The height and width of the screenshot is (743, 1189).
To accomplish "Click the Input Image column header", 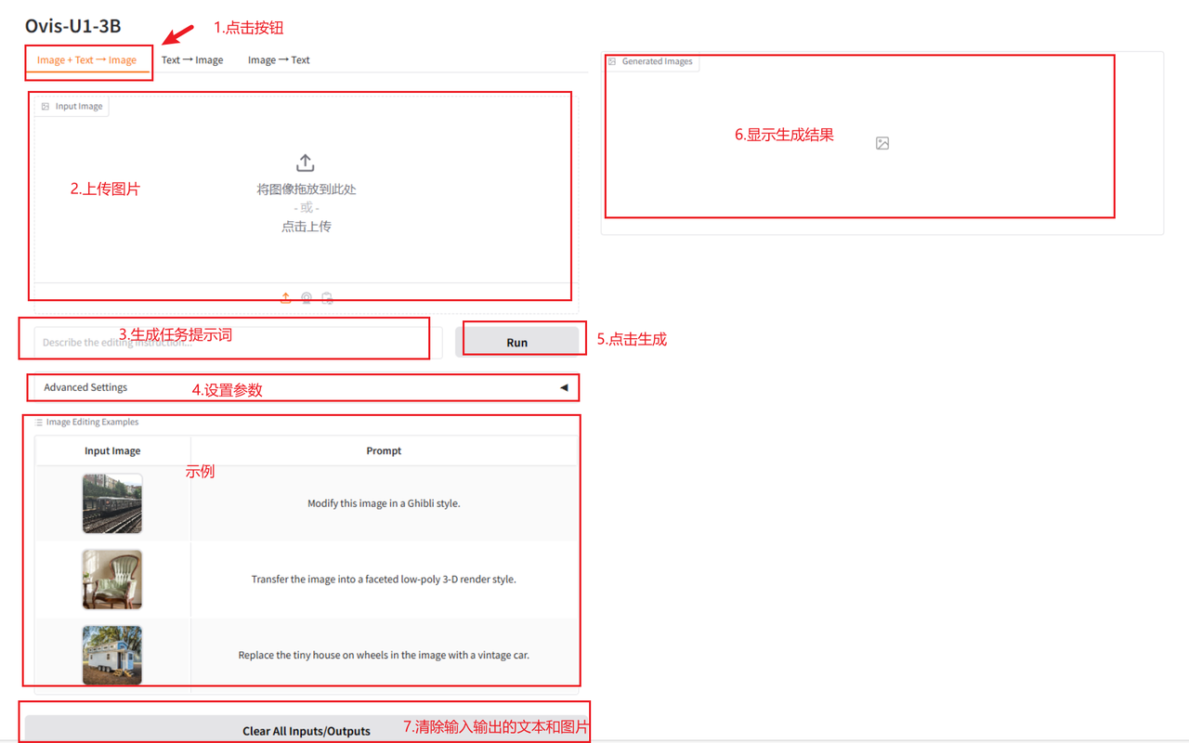I will 112,450.
